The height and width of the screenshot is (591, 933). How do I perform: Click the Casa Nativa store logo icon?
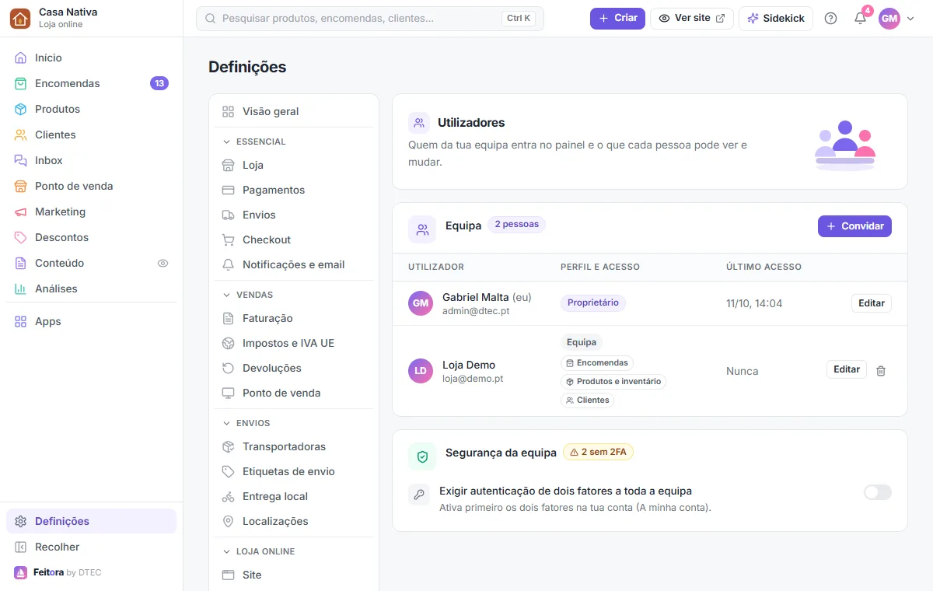pyautogui.click(x=20, y=18)
